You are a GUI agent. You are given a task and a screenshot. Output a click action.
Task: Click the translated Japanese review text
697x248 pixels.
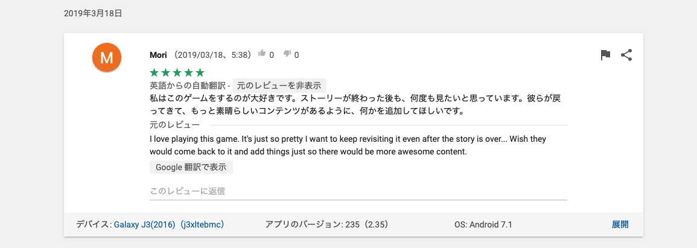coord(358,104)
